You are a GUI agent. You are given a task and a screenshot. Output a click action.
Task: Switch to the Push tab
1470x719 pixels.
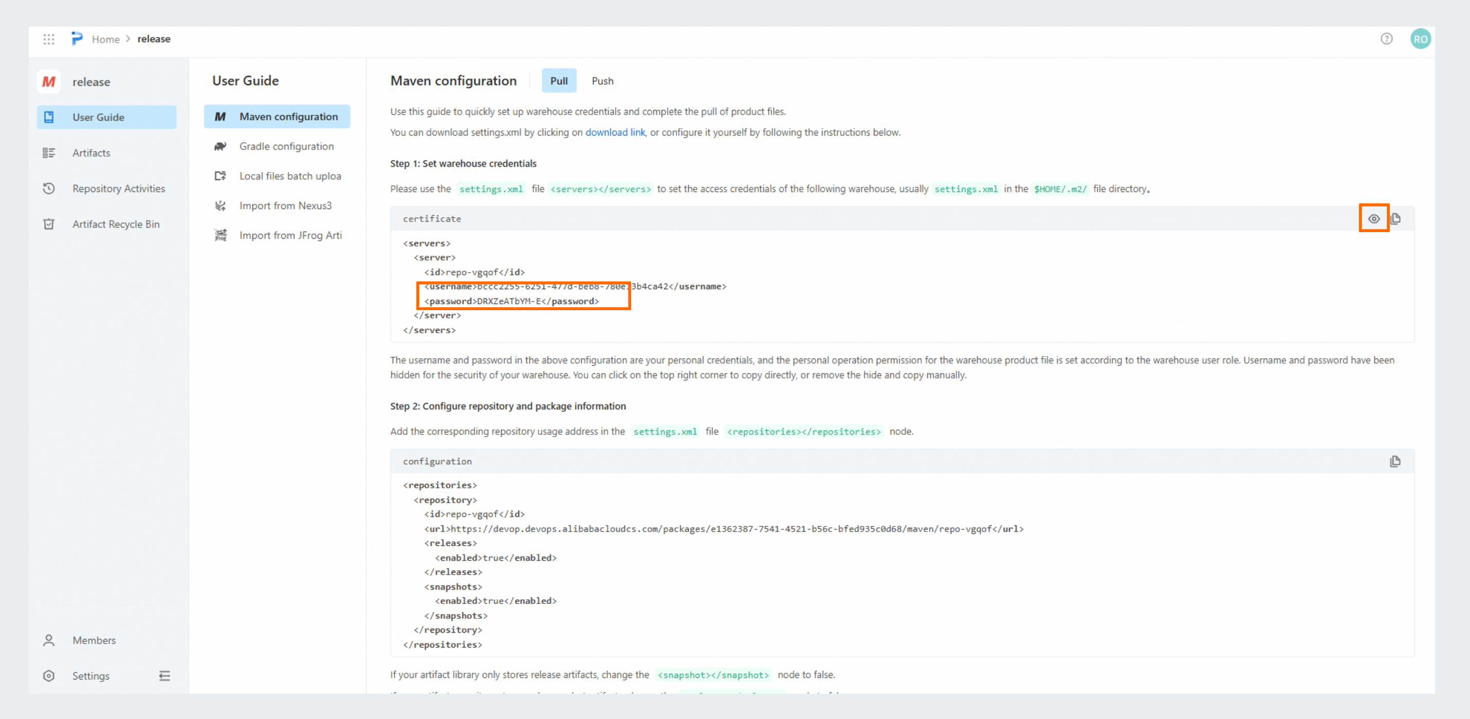[x=602, y=81]
